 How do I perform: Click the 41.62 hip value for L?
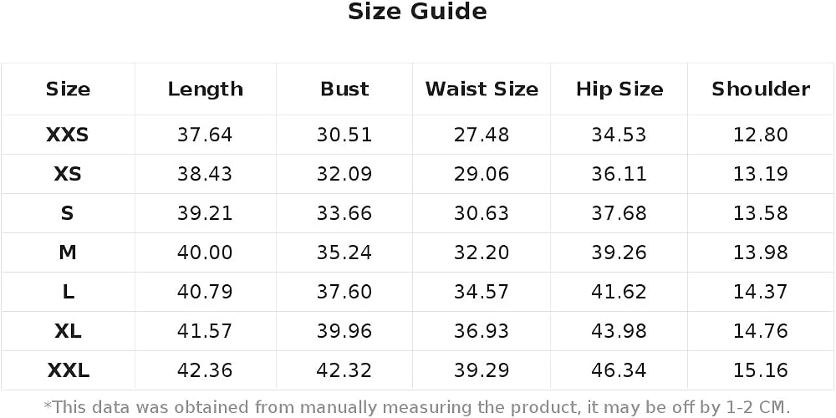point(619,292)
